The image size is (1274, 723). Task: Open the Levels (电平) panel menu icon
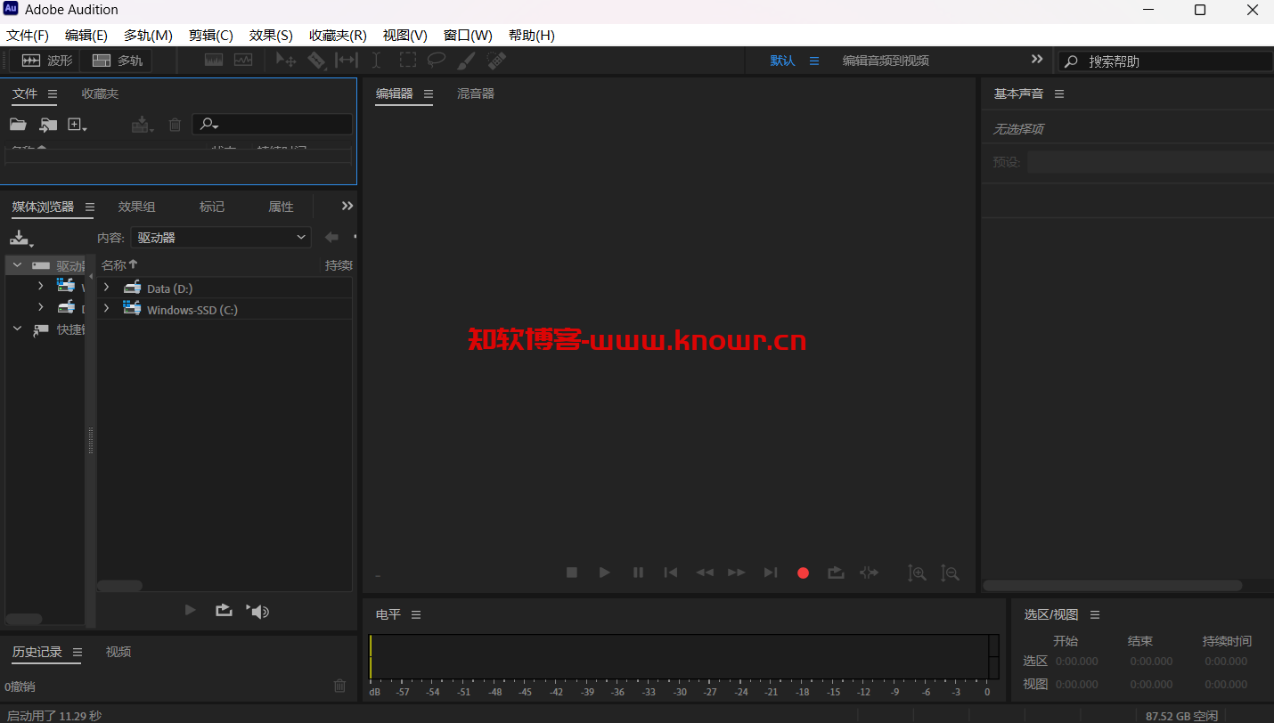tap(416, 614)
